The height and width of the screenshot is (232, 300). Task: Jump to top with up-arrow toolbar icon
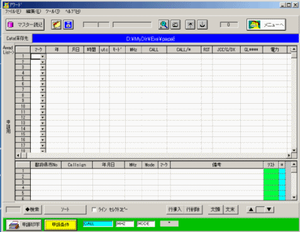190,25
